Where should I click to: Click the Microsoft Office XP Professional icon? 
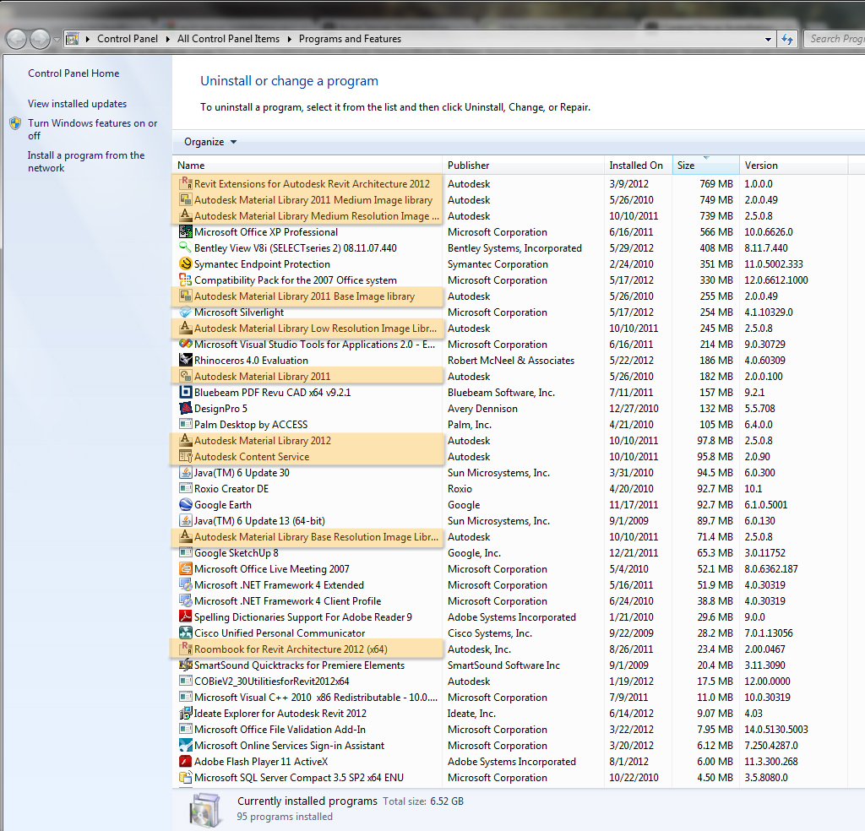186,231
